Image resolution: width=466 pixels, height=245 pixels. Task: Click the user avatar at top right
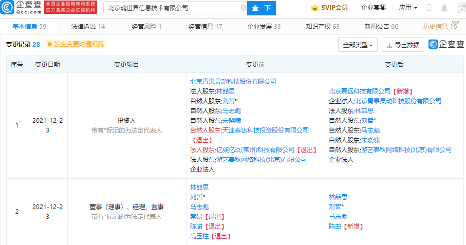pyautogui.click(x=460, y=8)
